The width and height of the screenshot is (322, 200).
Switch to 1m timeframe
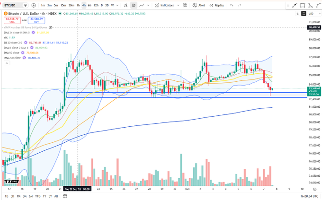[43, 5]
